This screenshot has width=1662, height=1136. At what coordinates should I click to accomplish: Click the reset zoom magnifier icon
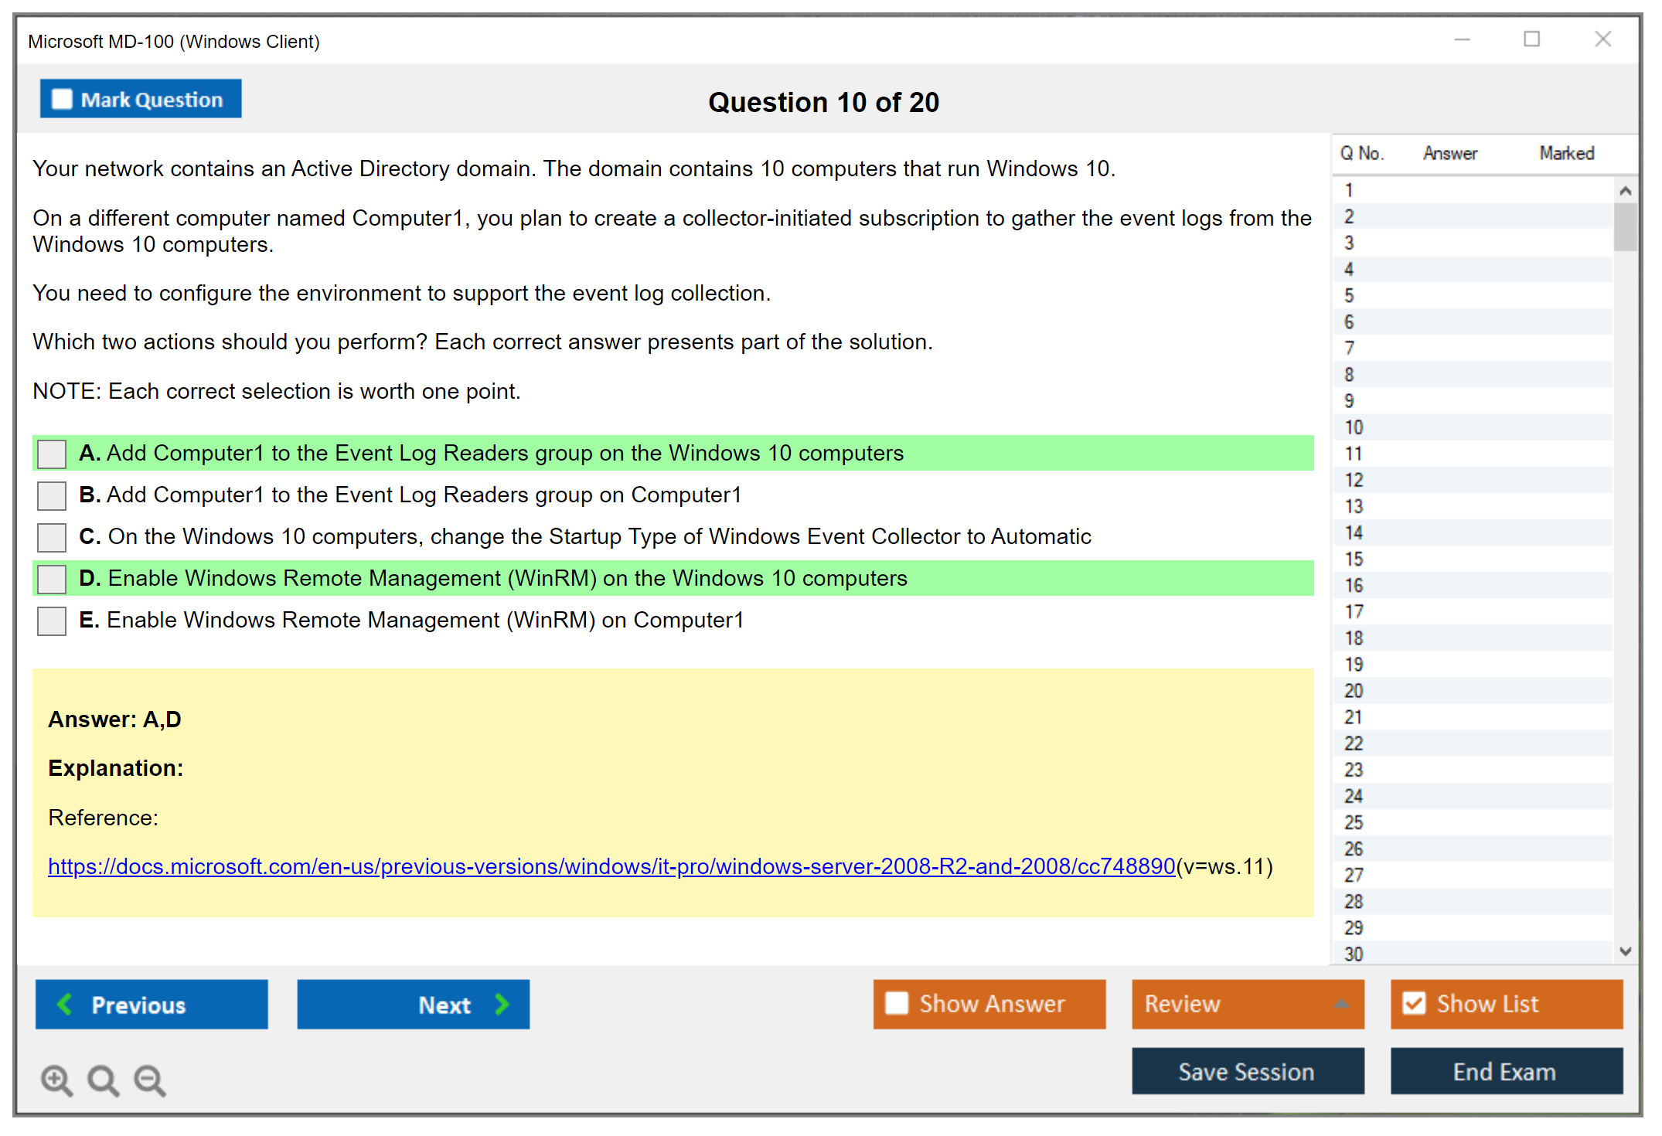click(103, 1080)
